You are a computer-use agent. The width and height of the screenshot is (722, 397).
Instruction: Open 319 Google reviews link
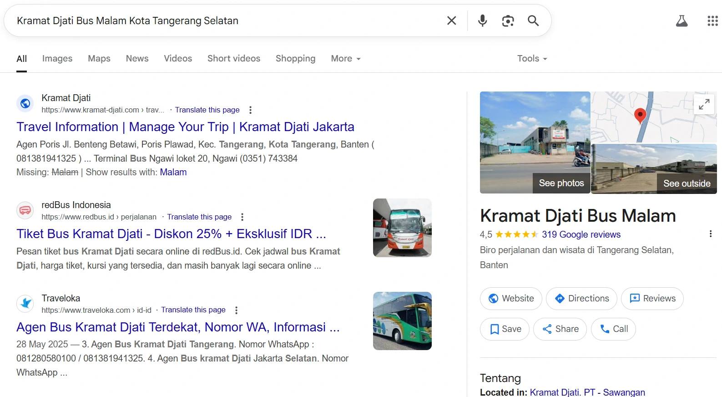(581, 234)
